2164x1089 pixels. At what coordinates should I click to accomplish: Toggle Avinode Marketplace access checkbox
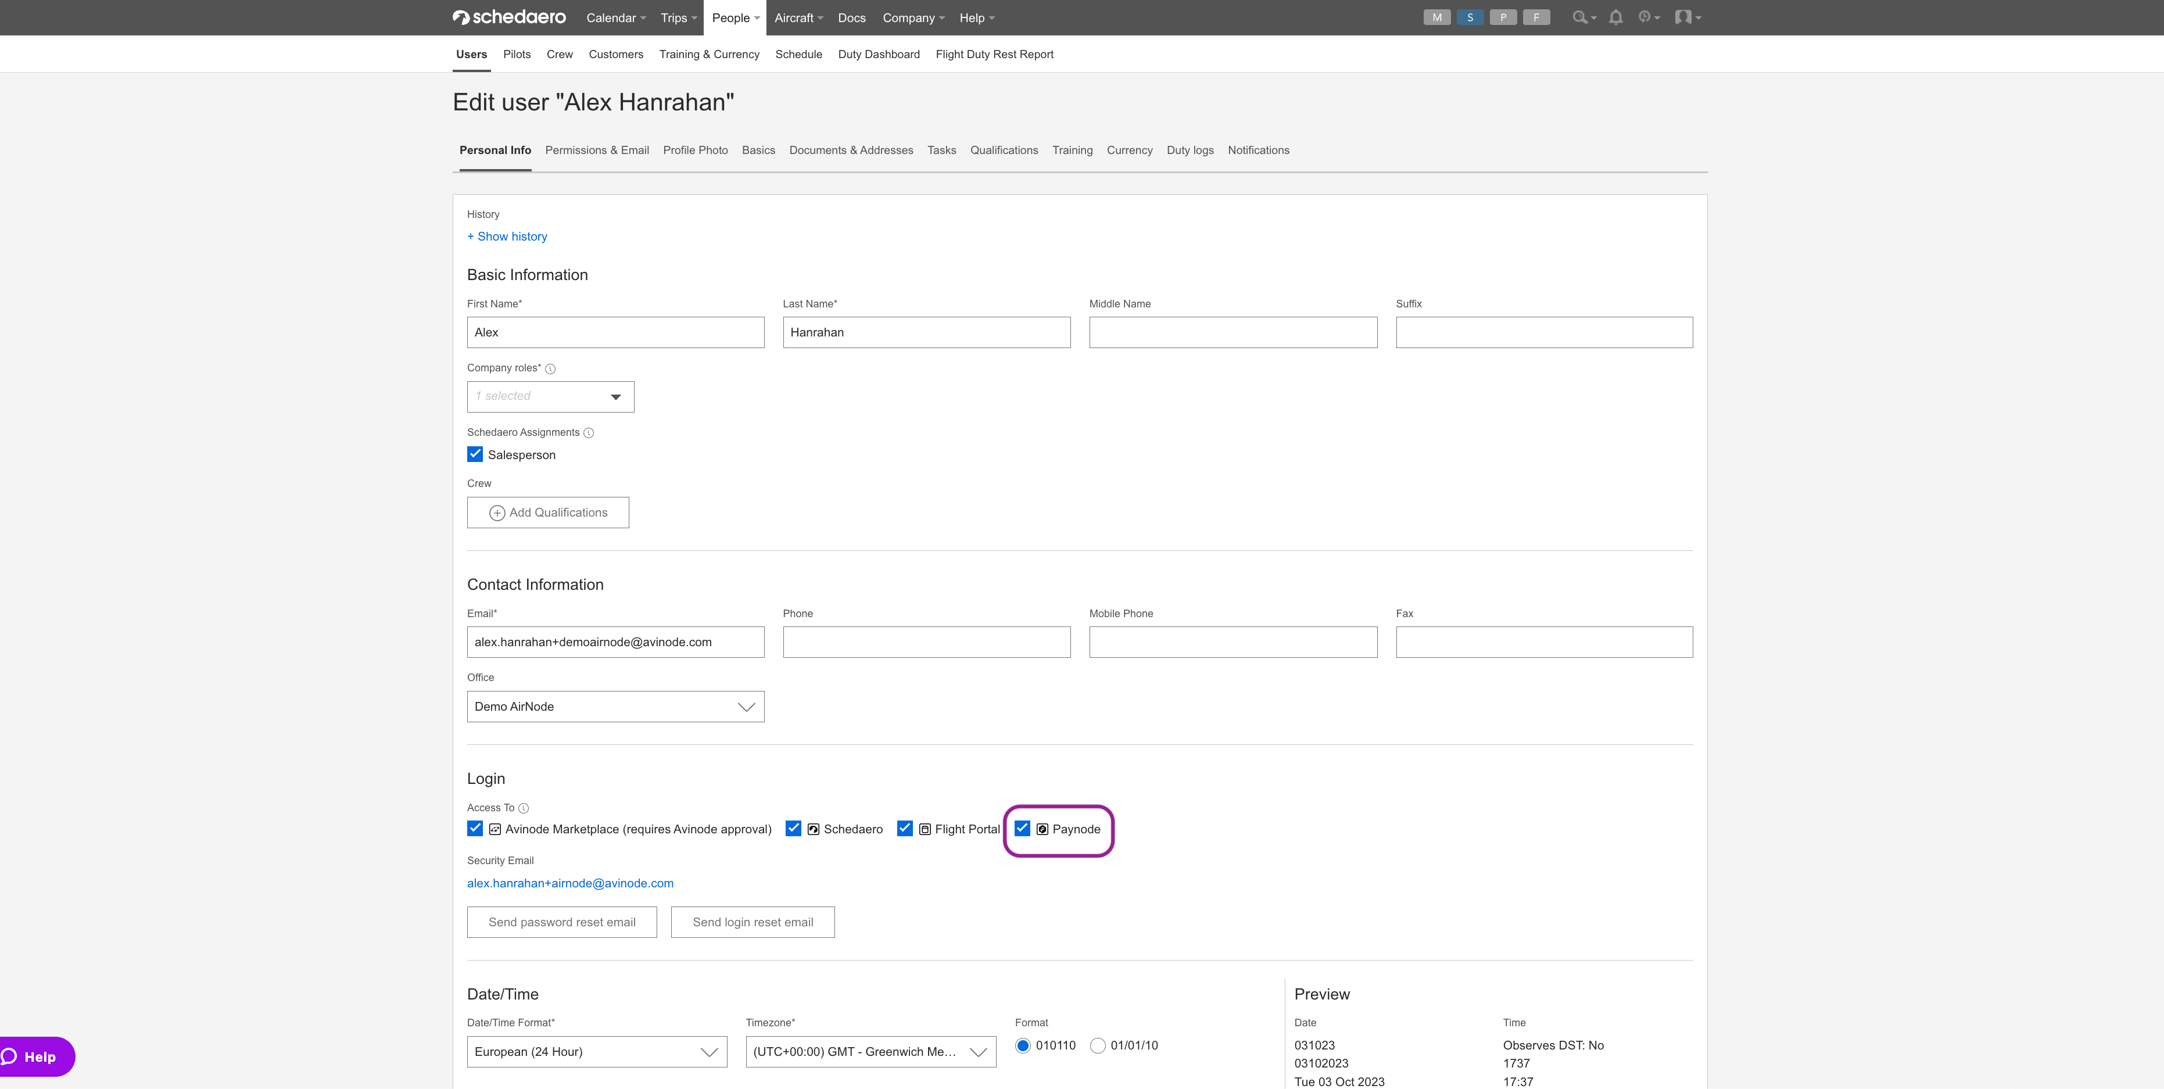pos(475,829)
